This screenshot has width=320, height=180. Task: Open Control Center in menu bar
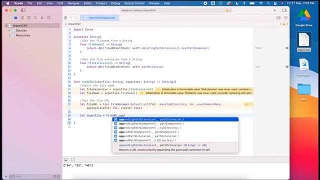coord(275,3)
